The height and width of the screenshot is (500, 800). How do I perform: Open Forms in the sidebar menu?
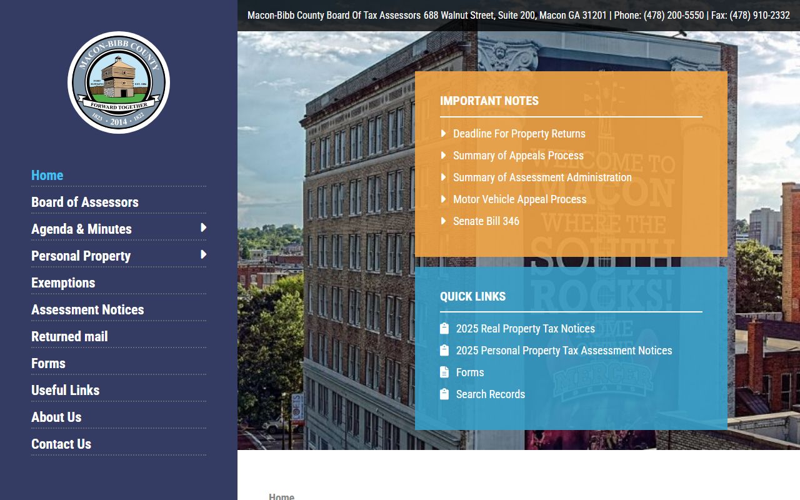tap(48, 364)
